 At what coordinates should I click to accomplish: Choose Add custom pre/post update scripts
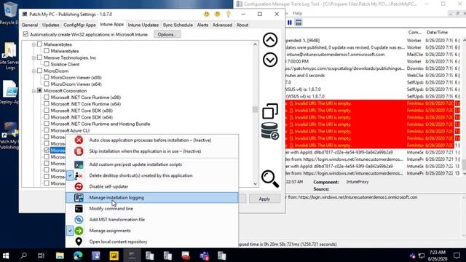[151, 164]
